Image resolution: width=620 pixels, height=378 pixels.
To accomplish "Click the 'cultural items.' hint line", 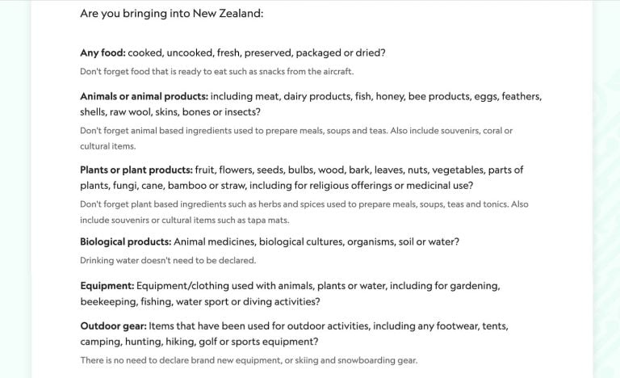I will tap(107, 146).
